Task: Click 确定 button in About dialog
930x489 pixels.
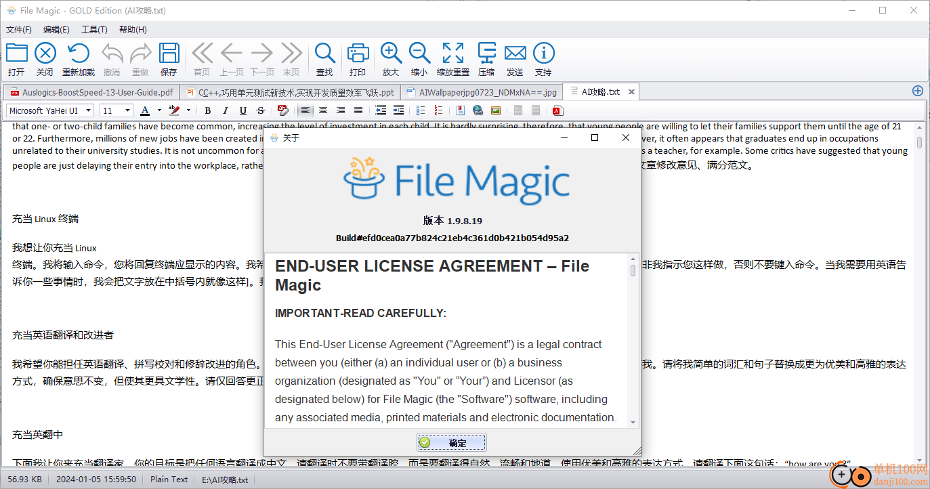Action: tap(452, 442)
